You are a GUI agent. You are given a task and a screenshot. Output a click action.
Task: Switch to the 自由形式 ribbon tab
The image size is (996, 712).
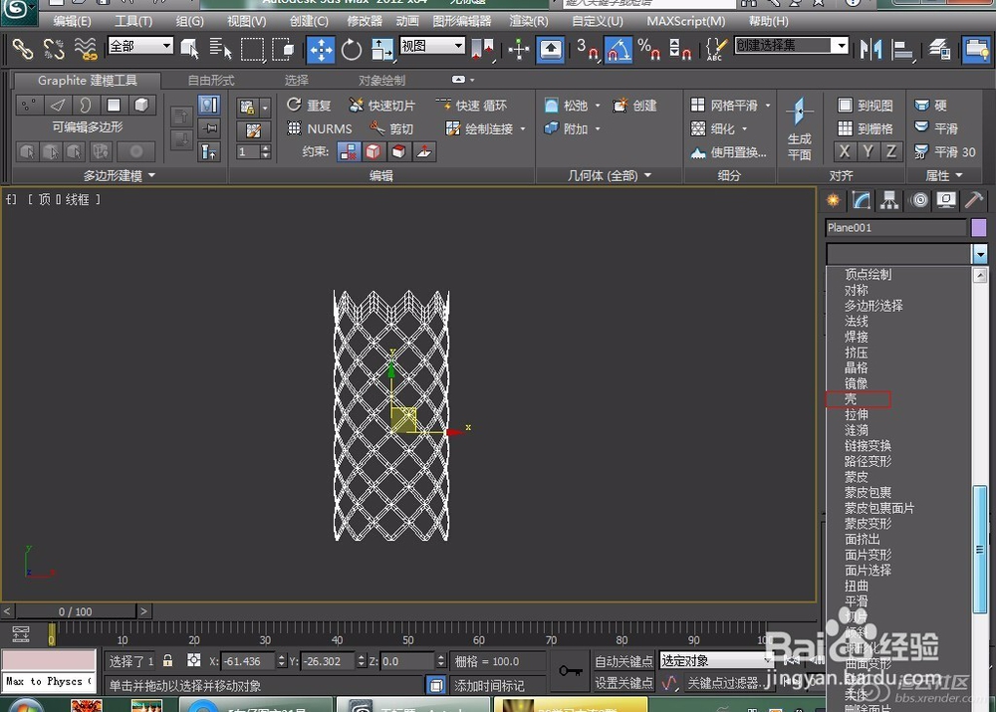click(x=211, y=81)
